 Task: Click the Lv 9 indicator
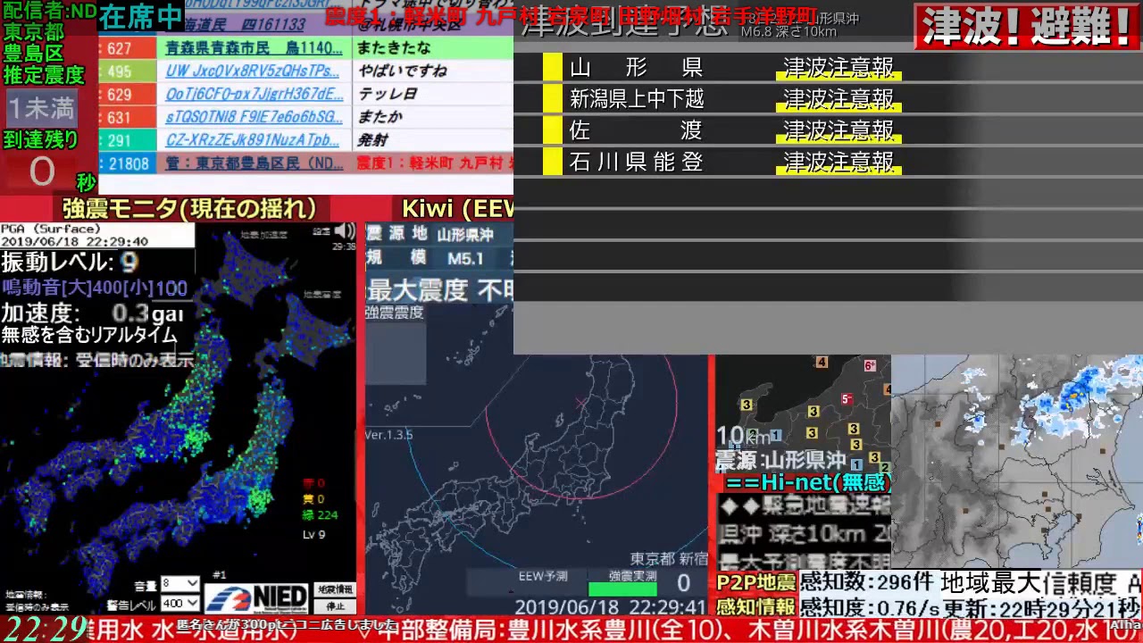coord(313,534)
